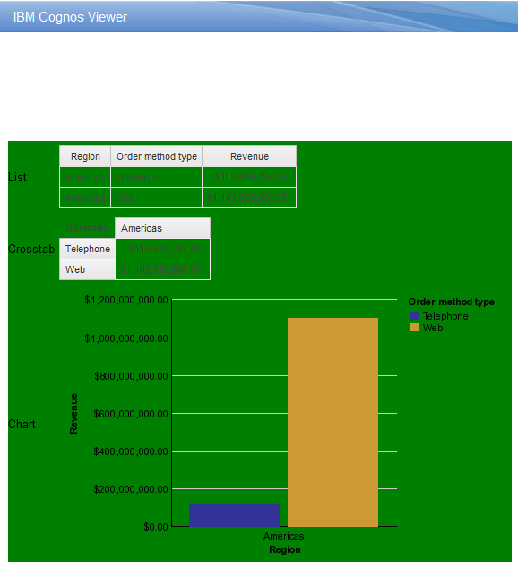Click the orange Web legend swatch
This screenshot has width=518, height=562.
(x=414, y=328)
